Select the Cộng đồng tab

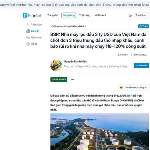pos(68,15)
